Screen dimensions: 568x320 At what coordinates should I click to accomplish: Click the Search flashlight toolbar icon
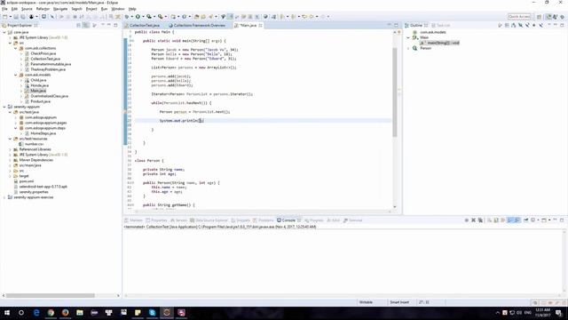click(x=210, y=17)
